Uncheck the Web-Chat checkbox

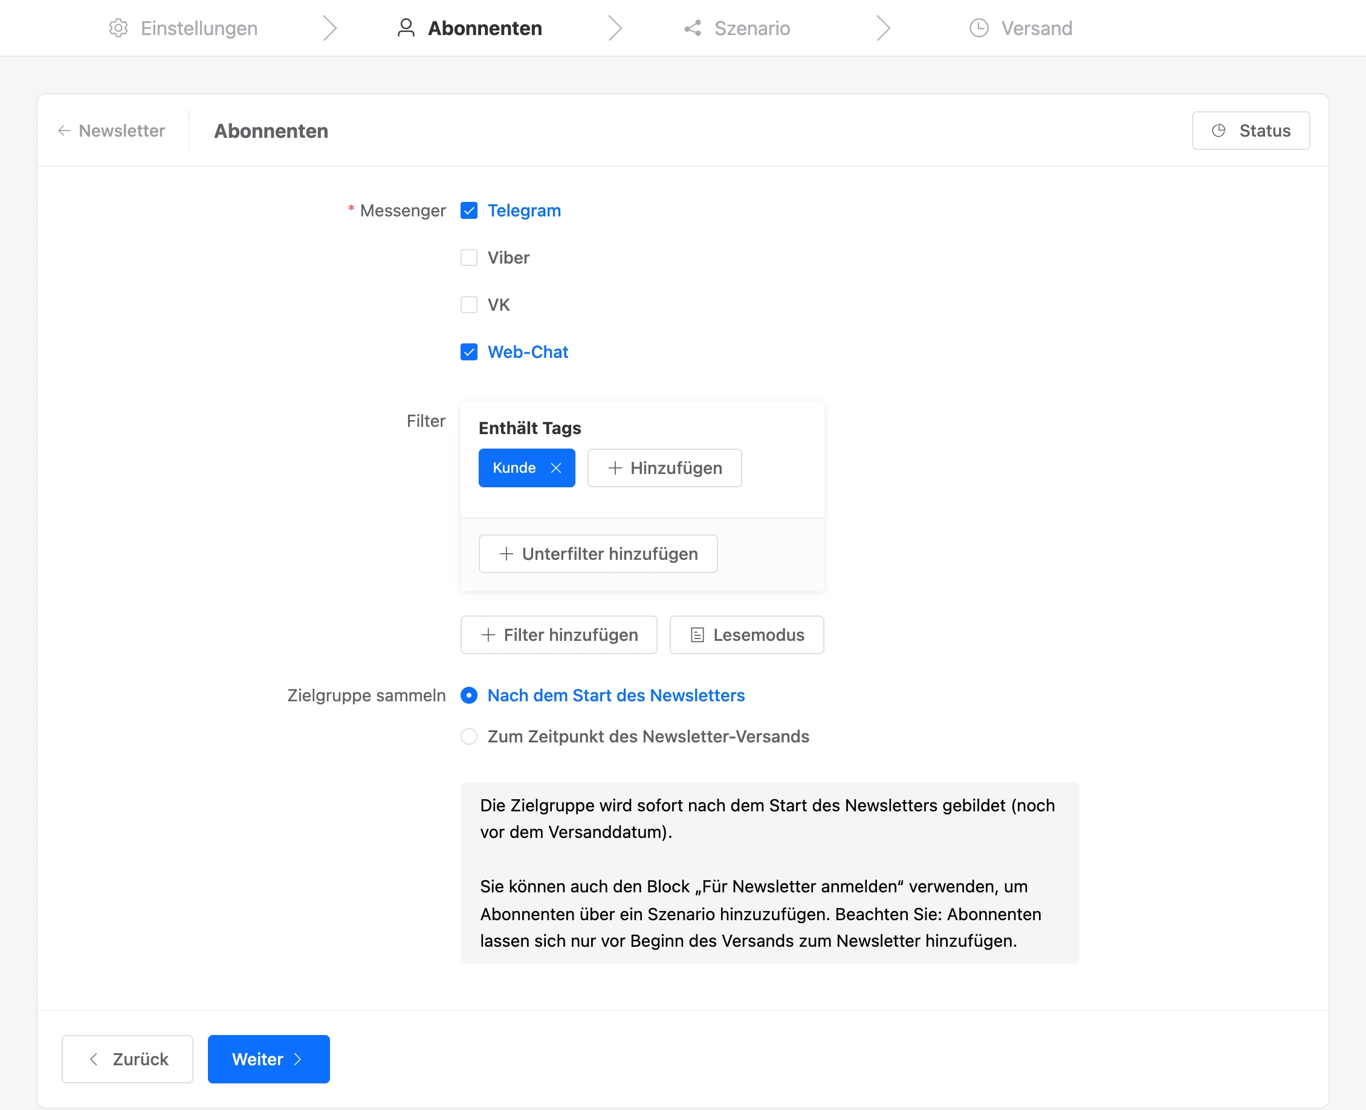click(469, 352)
